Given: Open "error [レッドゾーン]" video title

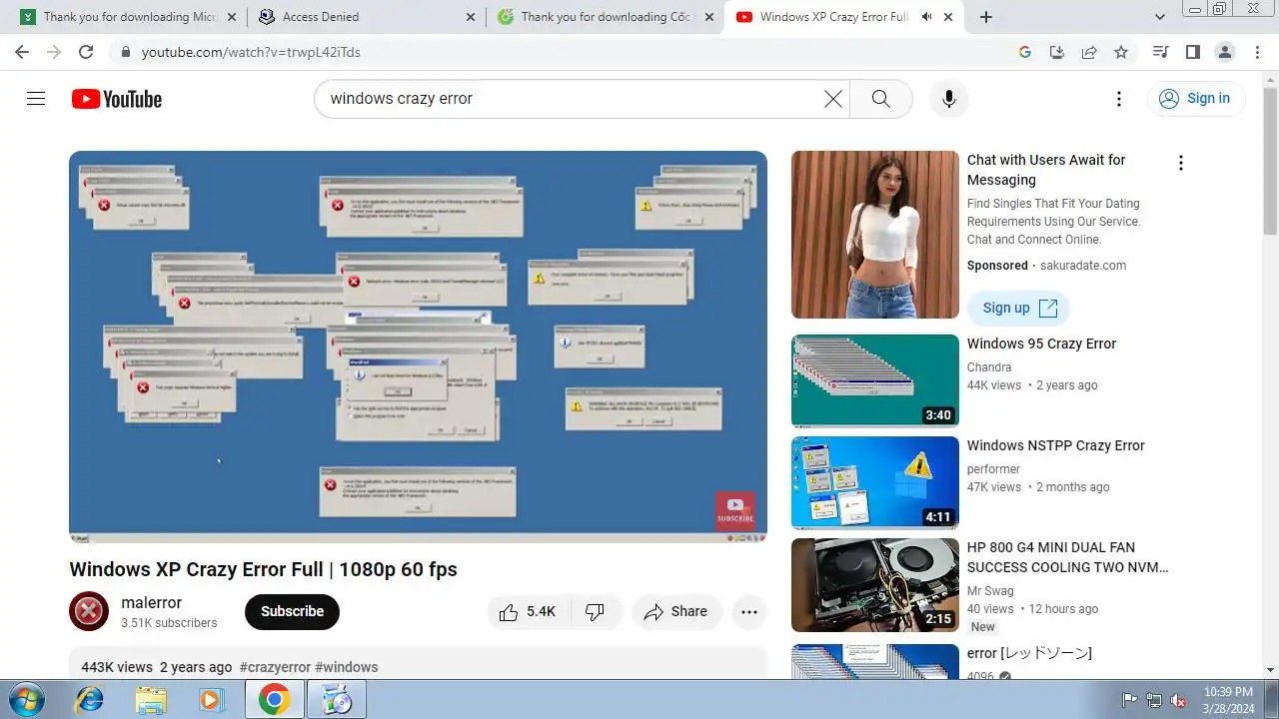Looking at the screenshot, I should (x=1029, y=653).
